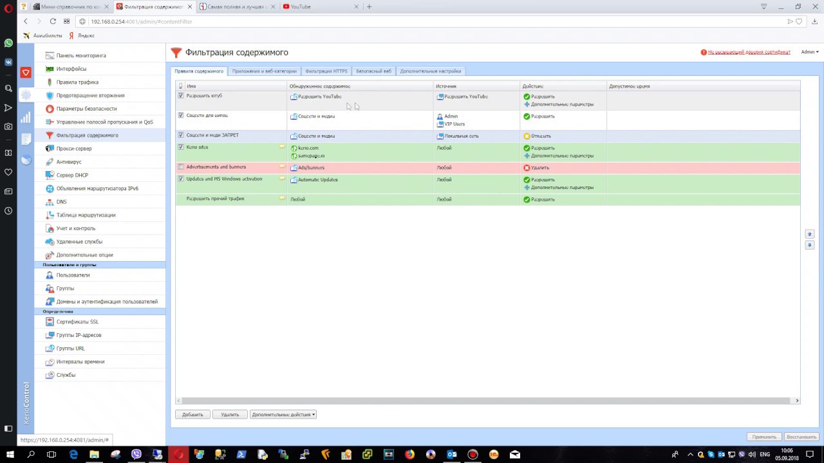Switch to Дополнительные настройки tab
The height and width of the screenshot is (463, 824).
[431, 71]
